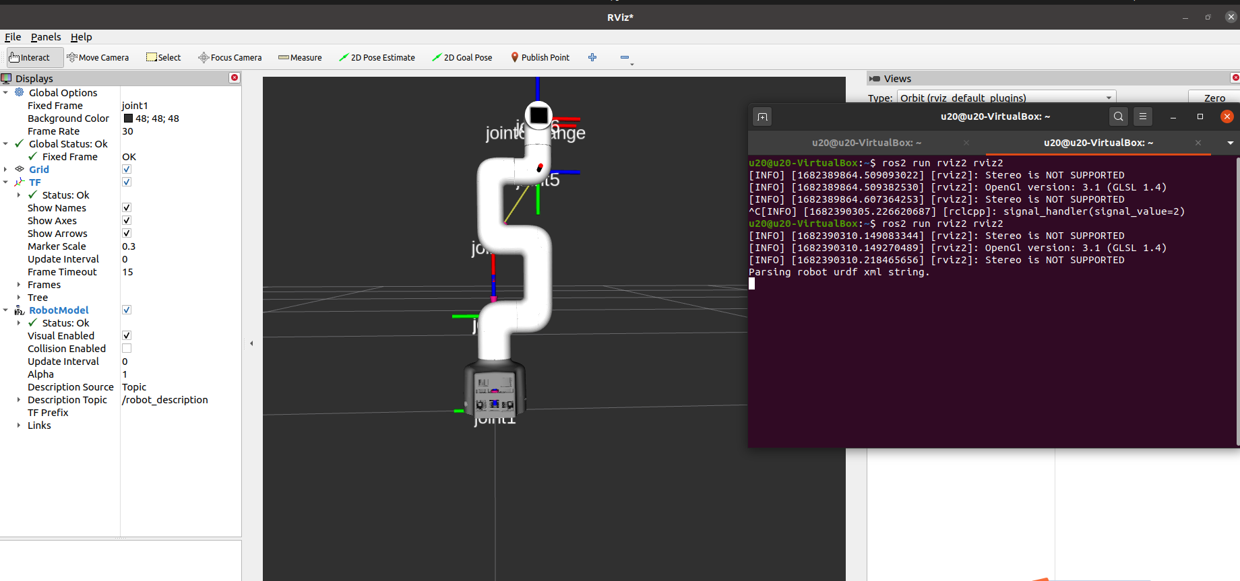This screenshot has width=1240, height=581.
Task: Switch to the first terminal tab
Action: [x=866, y=143]
